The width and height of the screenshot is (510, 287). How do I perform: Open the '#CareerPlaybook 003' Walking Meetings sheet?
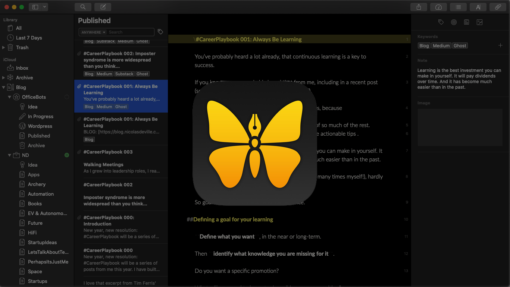(x=121, y=161)
